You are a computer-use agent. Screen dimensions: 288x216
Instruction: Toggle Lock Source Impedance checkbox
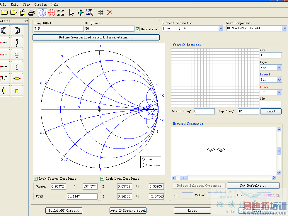click(x=36, y=178)
